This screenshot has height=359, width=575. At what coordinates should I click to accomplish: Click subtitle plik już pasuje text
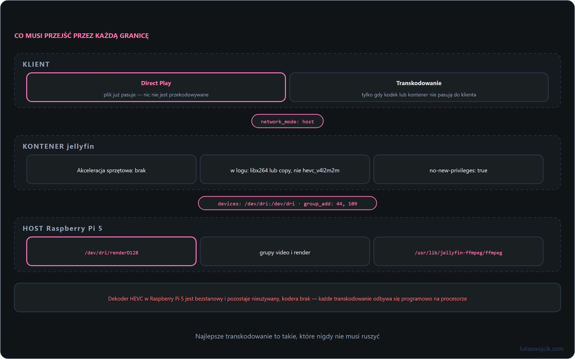pyautogui.click(x=156, y=95)
